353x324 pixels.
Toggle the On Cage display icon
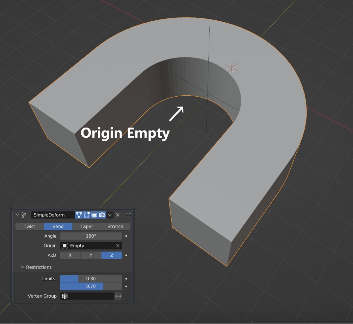point(79,215)
